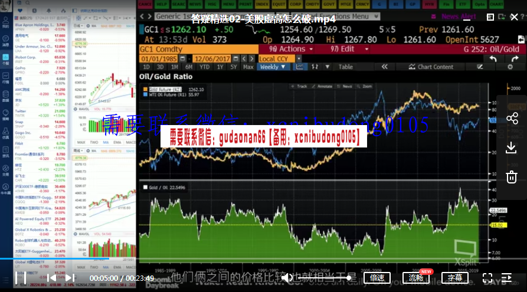
Task: Open the News Alert link
Action: click(459, 17)
